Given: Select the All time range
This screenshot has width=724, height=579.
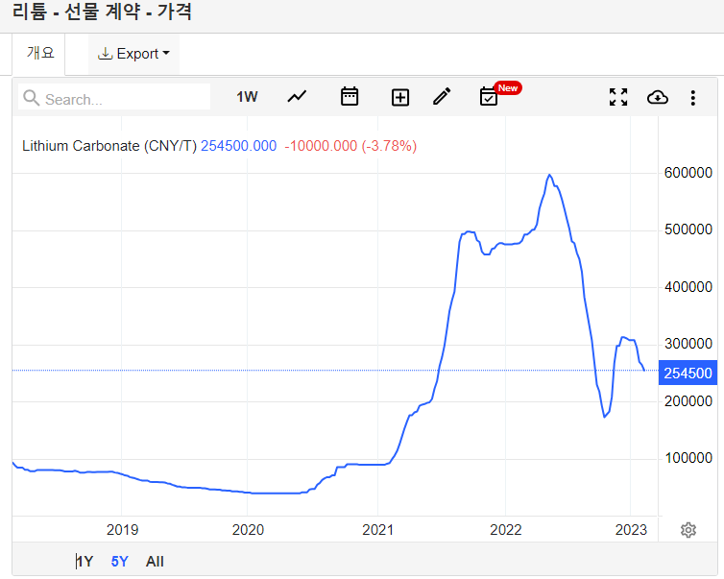Looking at the screenshot, I should 155,562.
